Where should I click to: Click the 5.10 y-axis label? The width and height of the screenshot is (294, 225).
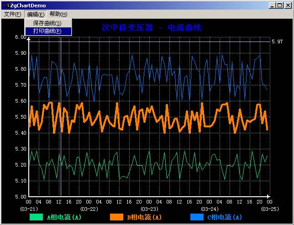click(21, 181)
